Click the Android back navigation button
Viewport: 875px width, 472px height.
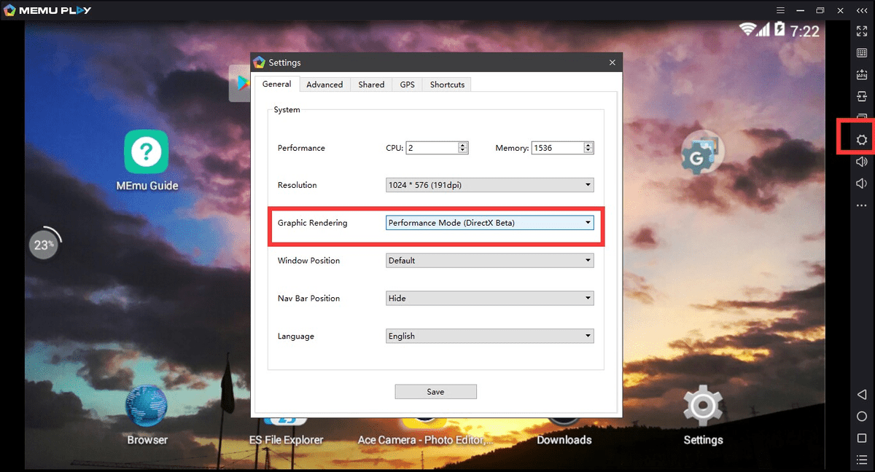[x=862, y=393]
